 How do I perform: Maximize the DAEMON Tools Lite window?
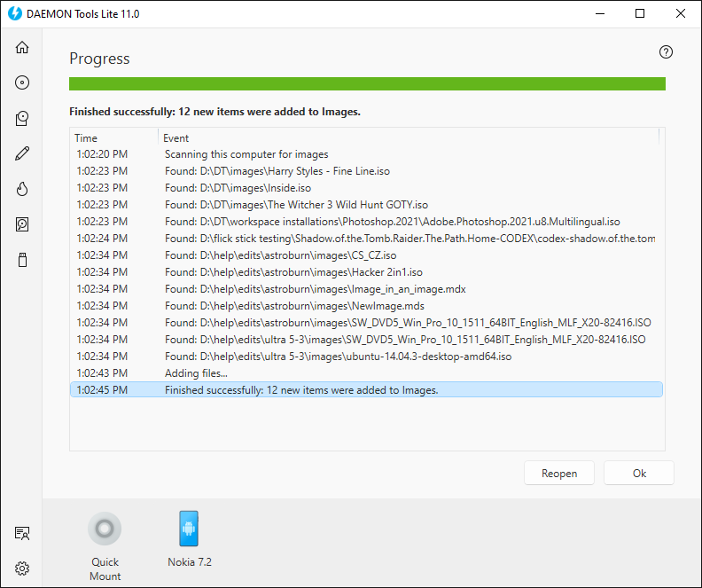point(640,13)
